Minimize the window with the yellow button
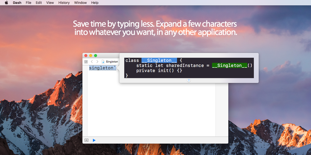 [91, 55]
